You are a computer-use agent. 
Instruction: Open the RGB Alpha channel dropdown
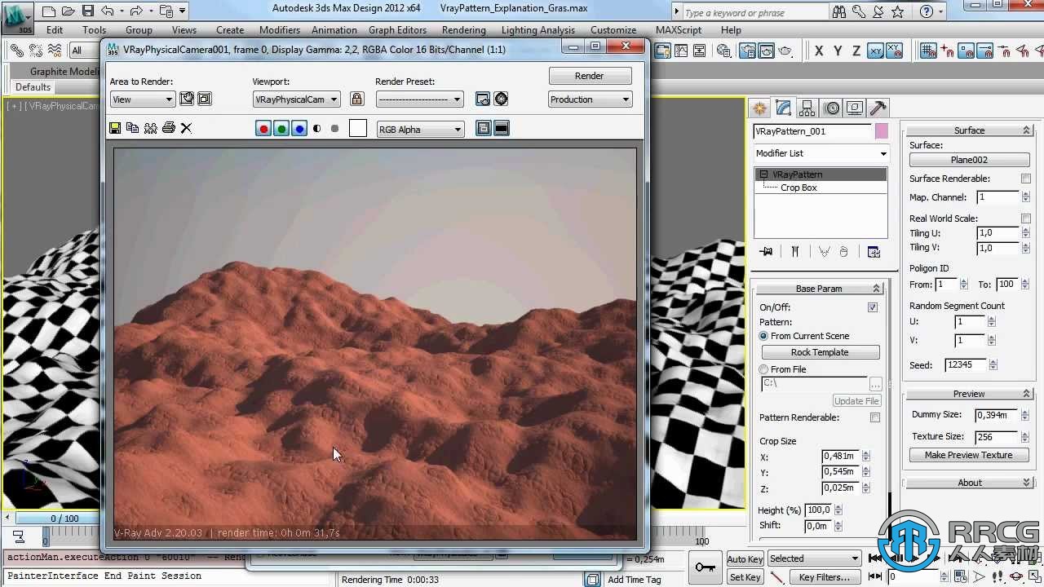(420, 129)
